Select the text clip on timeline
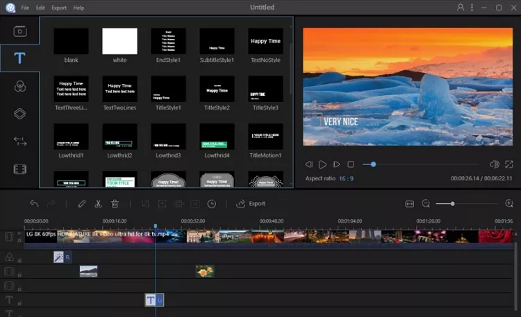Image resolution: width=521 pixels, height=317 pixels. coord(154,300)
